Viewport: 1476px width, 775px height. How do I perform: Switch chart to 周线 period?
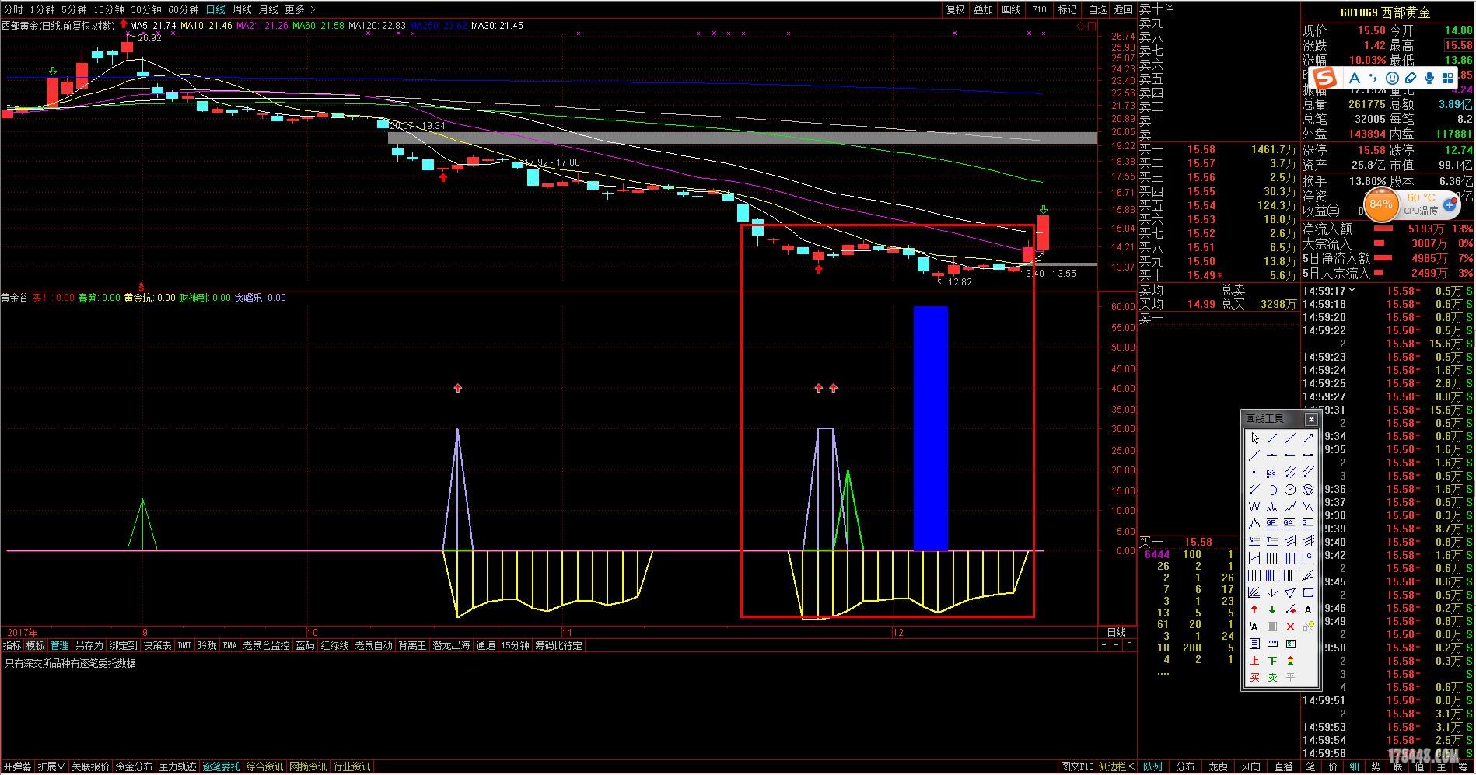pos(242,9)
